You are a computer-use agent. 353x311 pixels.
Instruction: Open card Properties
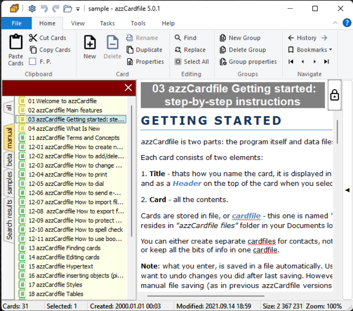[145, 62]
